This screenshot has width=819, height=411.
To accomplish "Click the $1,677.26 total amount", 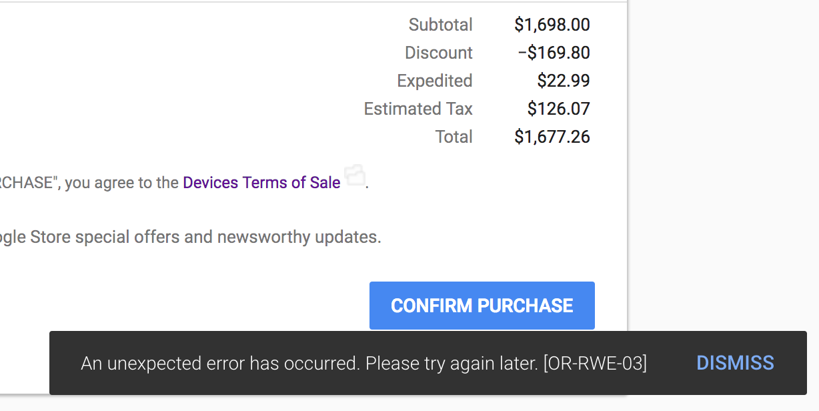I will 552,137.
